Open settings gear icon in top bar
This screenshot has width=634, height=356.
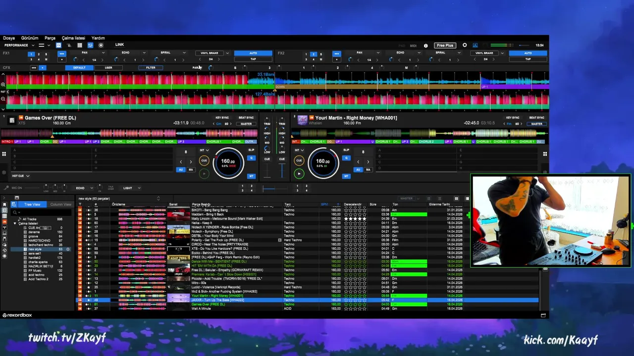[x=465, y=45]
